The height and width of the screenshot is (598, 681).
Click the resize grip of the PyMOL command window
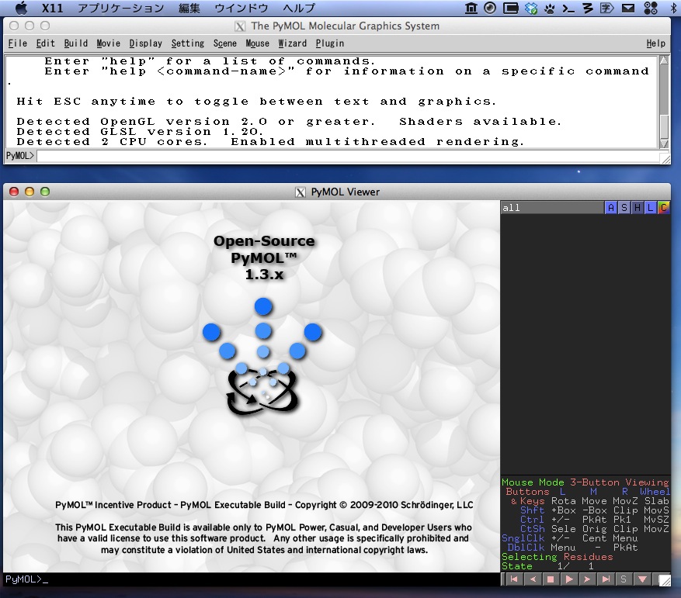point(665,158)
